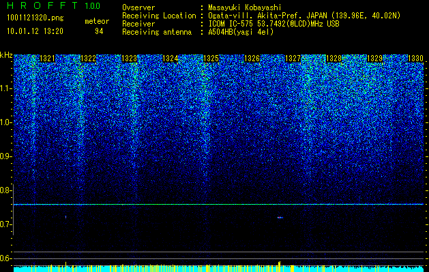Click the 1330 time marker

[415, 58]
